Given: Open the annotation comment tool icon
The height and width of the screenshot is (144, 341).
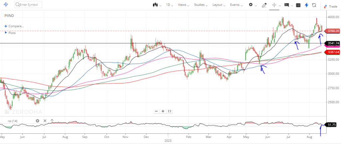Looking at the screenshot, I should pos(287,5).
